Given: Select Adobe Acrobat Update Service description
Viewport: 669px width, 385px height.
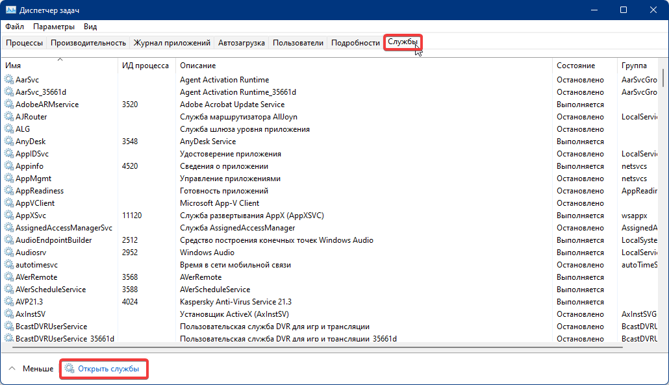Looking at the screenshot, I should coord(232,104).
